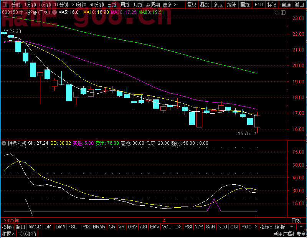
Task: Click the 复权 button
Action: (x=191, y=5)
